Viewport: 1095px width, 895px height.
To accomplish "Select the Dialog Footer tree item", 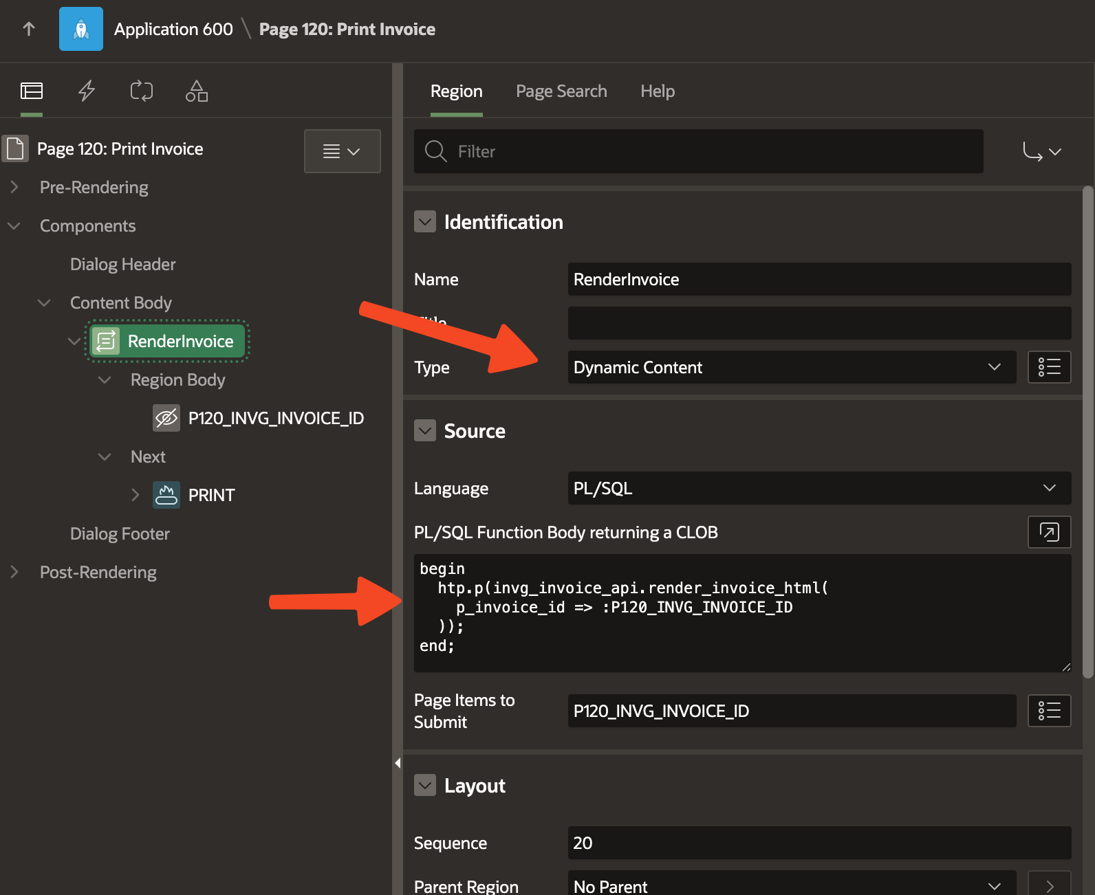I will (x=120, y=533).
